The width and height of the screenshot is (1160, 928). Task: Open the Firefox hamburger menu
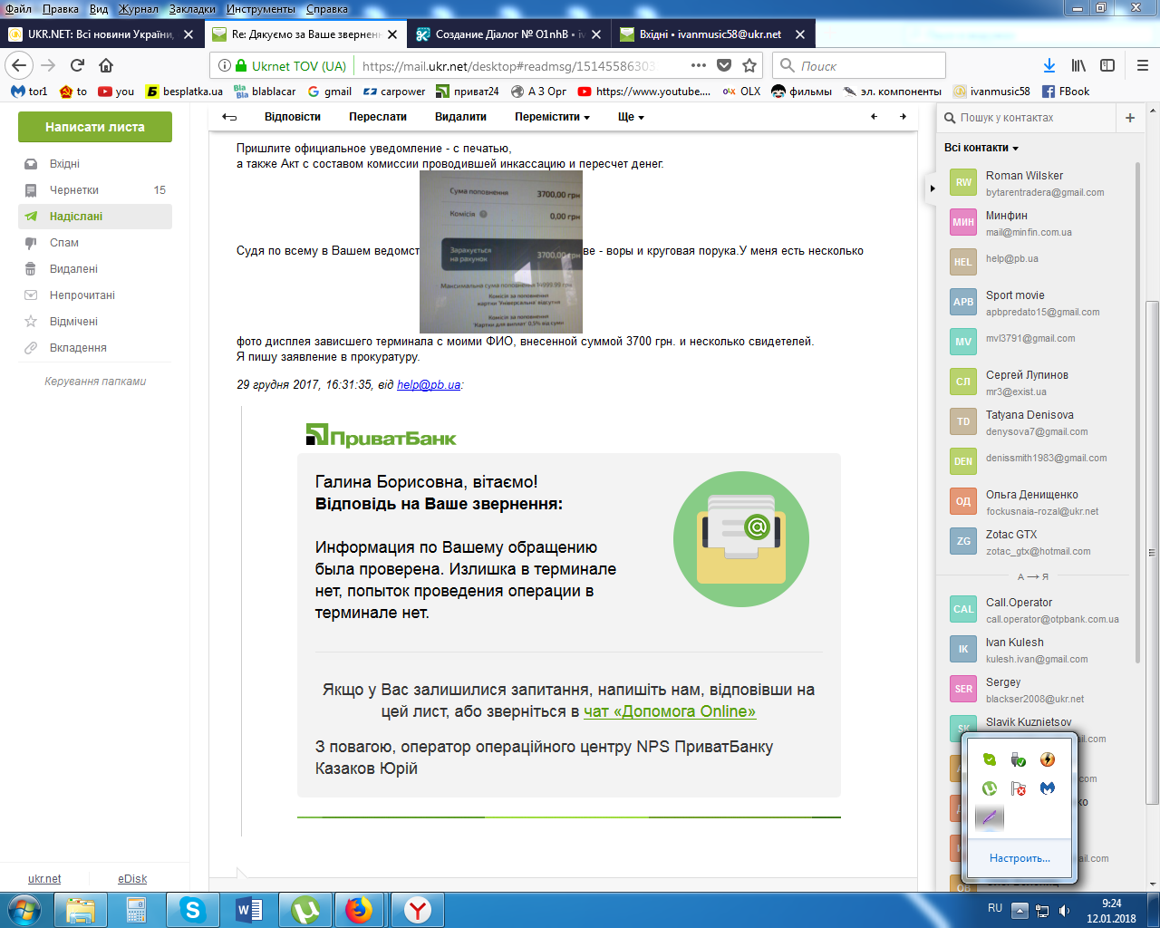1143,65
